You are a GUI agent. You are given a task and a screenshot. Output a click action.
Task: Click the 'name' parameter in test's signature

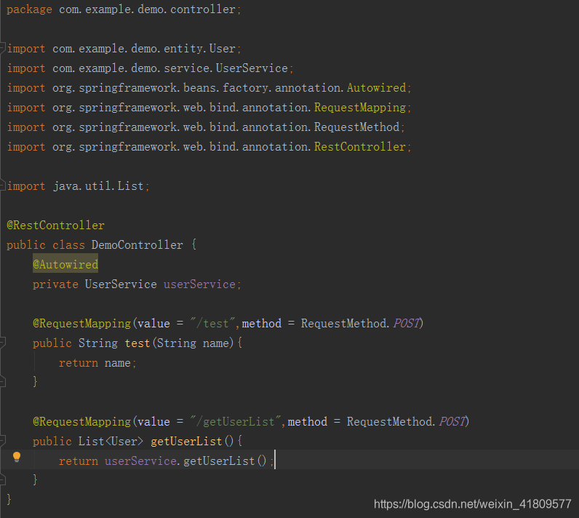pyautogui.click(x=216, y=343)
